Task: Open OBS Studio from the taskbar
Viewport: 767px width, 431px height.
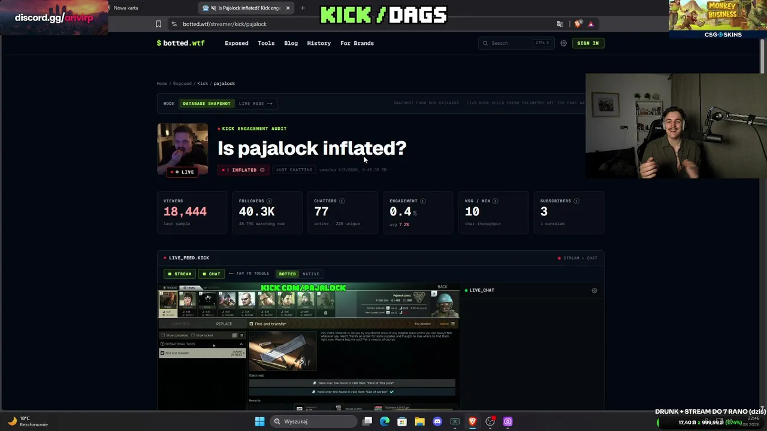Action: (x=490, y=421)
